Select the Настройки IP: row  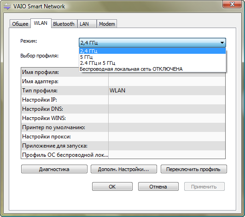click(123, 100)
